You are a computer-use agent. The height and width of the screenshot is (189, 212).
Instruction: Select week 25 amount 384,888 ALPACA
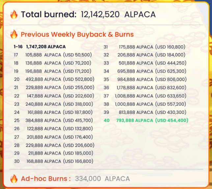(x=43, y=120)
